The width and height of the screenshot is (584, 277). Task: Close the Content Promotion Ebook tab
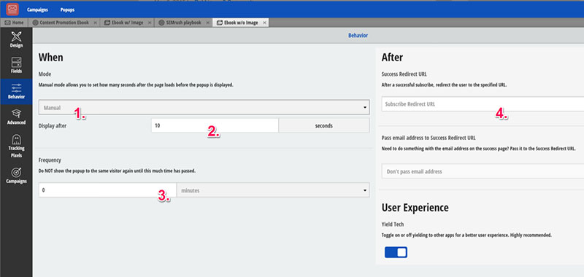96,23
